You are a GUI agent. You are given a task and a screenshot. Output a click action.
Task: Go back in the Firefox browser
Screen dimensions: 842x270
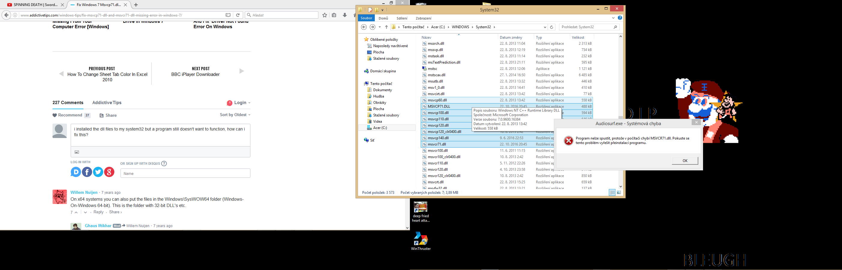click(6, 15)
